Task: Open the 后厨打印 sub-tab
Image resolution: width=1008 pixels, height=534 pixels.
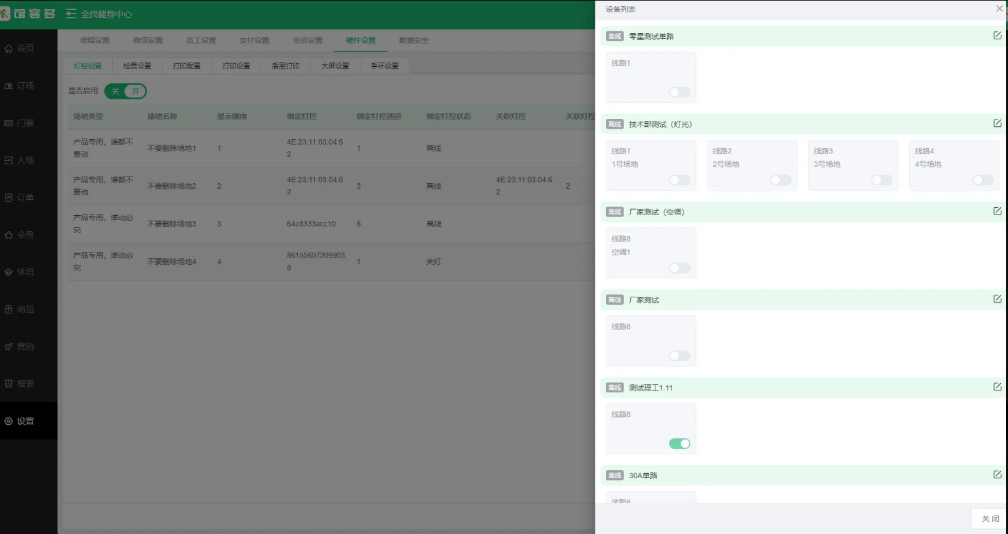Action: pyautogui.click(x=286, y=66)
